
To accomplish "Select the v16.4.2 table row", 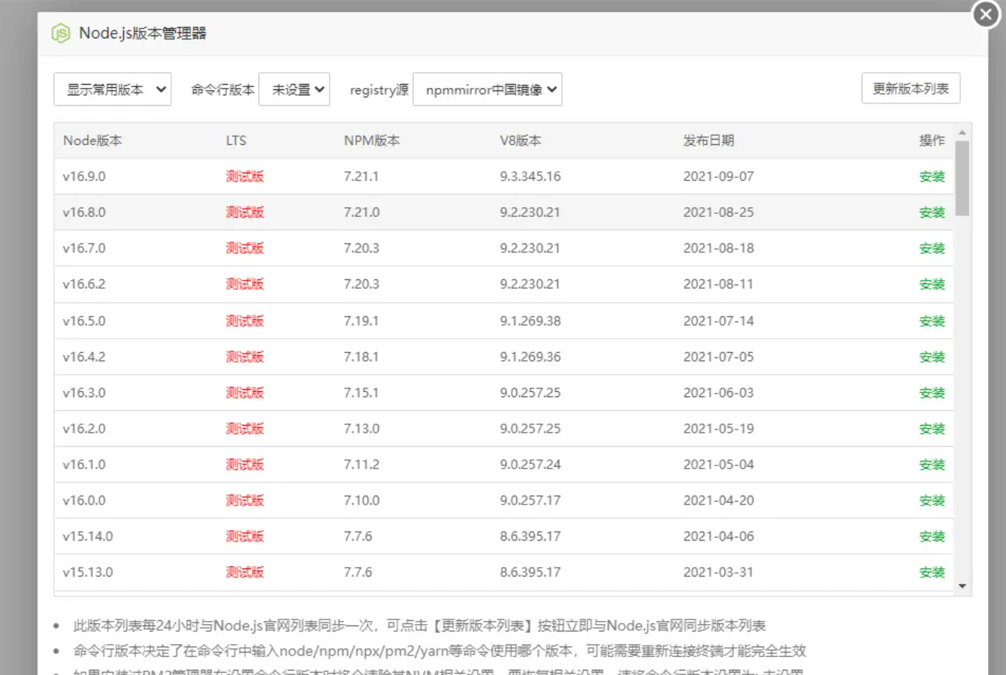I will [x=451, y=357].
